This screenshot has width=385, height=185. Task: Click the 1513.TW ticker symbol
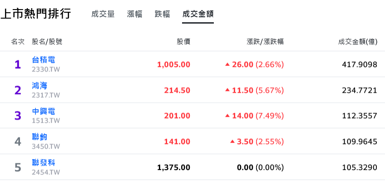tap(46, 121)
